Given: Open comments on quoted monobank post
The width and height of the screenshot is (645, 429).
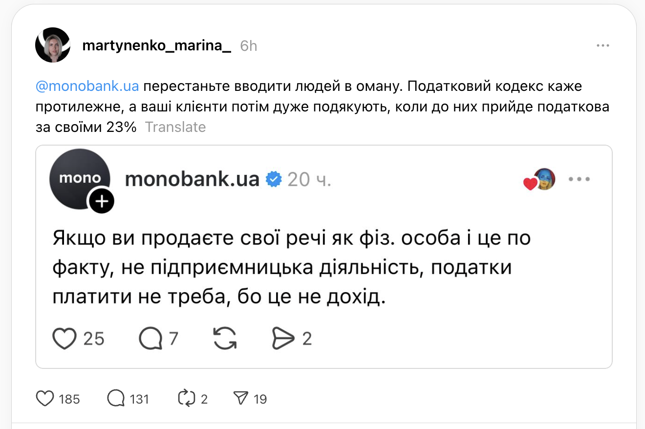Looking at the screenshot, I should point(150,338).
